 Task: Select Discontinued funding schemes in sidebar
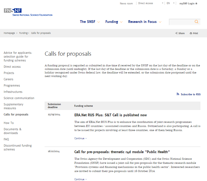tap(18, 147)
